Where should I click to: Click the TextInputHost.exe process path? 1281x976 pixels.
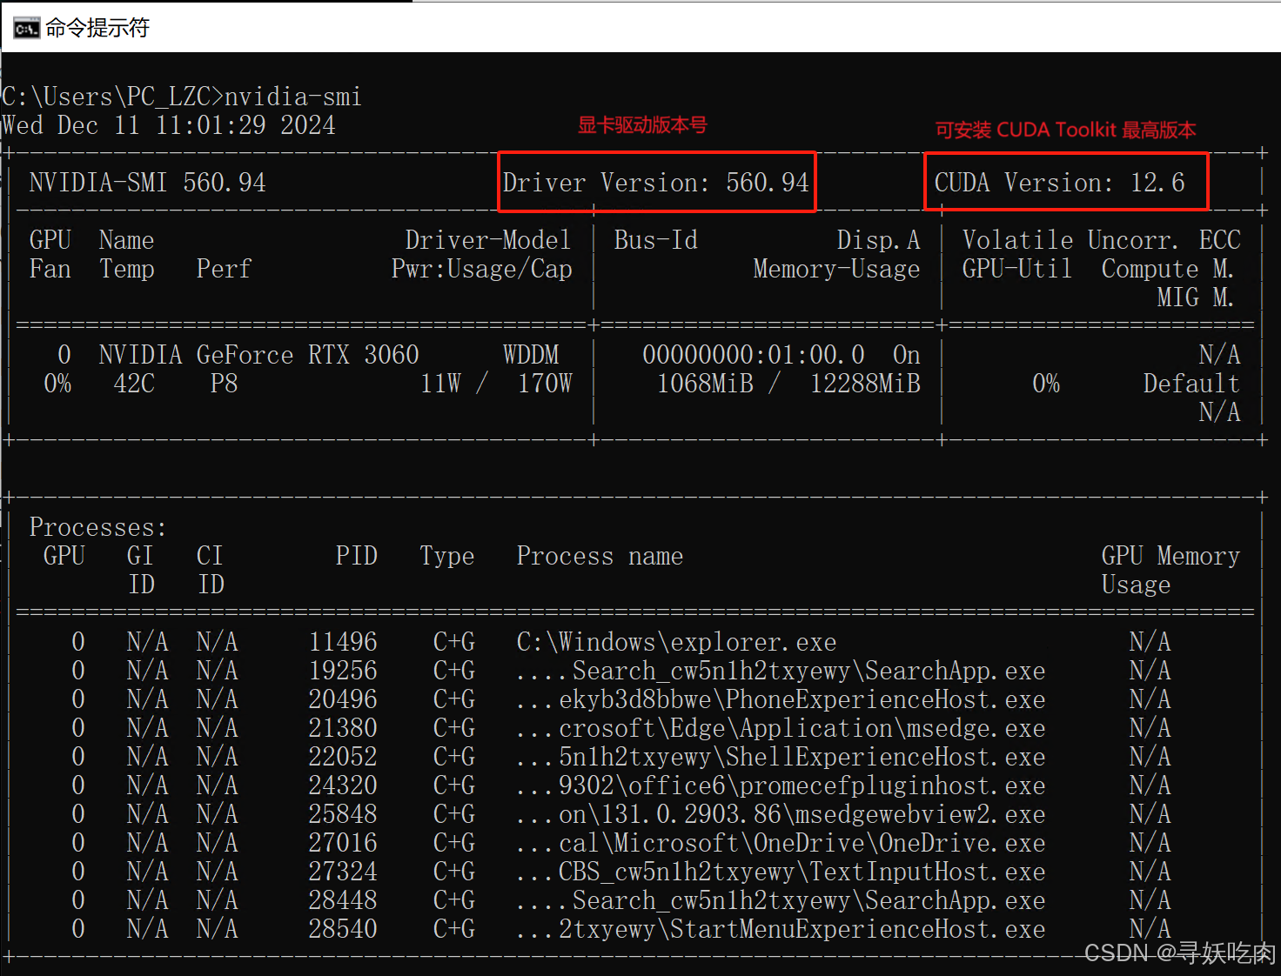point(781,872)
